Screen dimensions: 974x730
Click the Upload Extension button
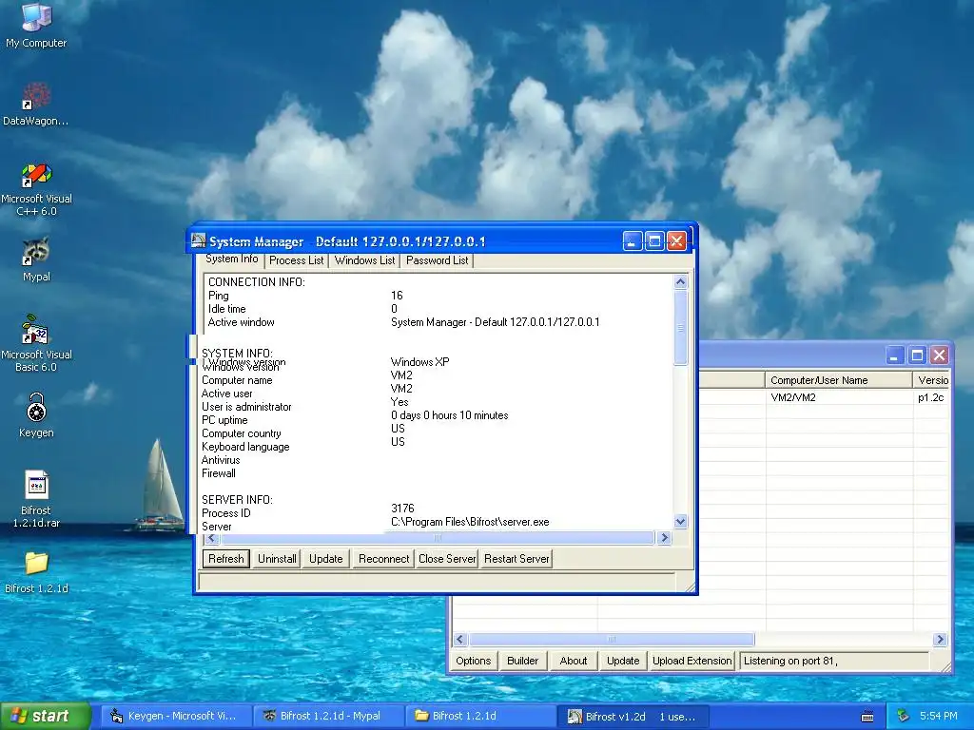coord(692,661)
